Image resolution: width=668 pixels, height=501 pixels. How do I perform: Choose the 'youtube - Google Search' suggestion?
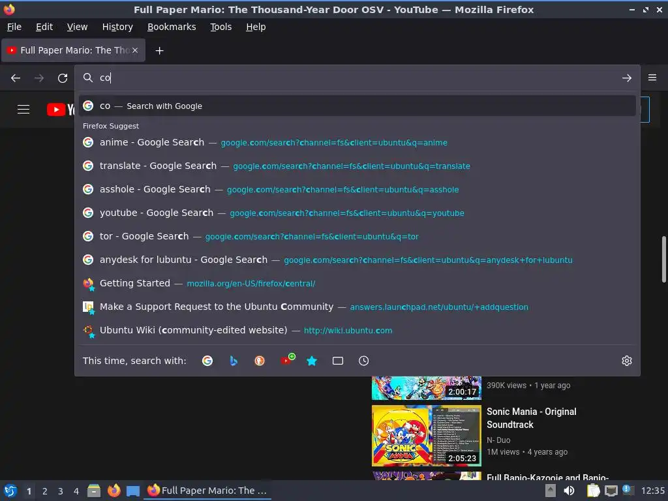point(357,213)
